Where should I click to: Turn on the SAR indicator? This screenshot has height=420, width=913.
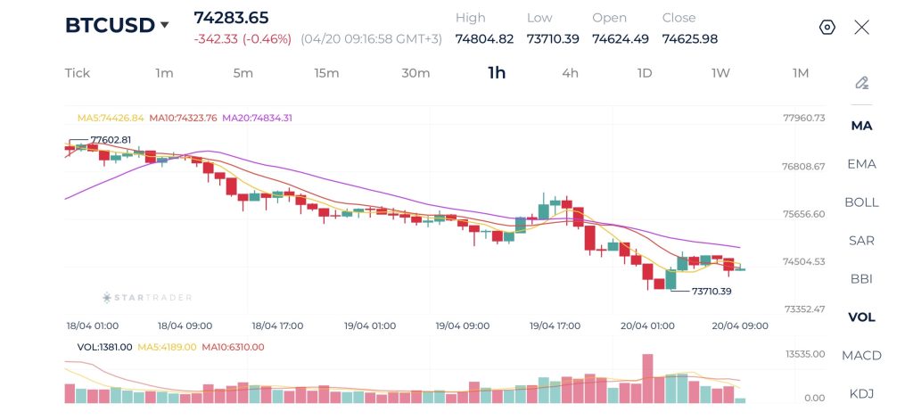tap(861, 241)
